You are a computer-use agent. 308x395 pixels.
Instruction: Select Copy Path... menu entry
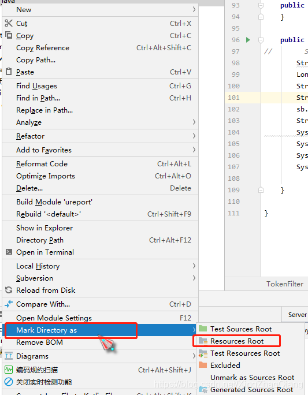(x=101, y=59)
